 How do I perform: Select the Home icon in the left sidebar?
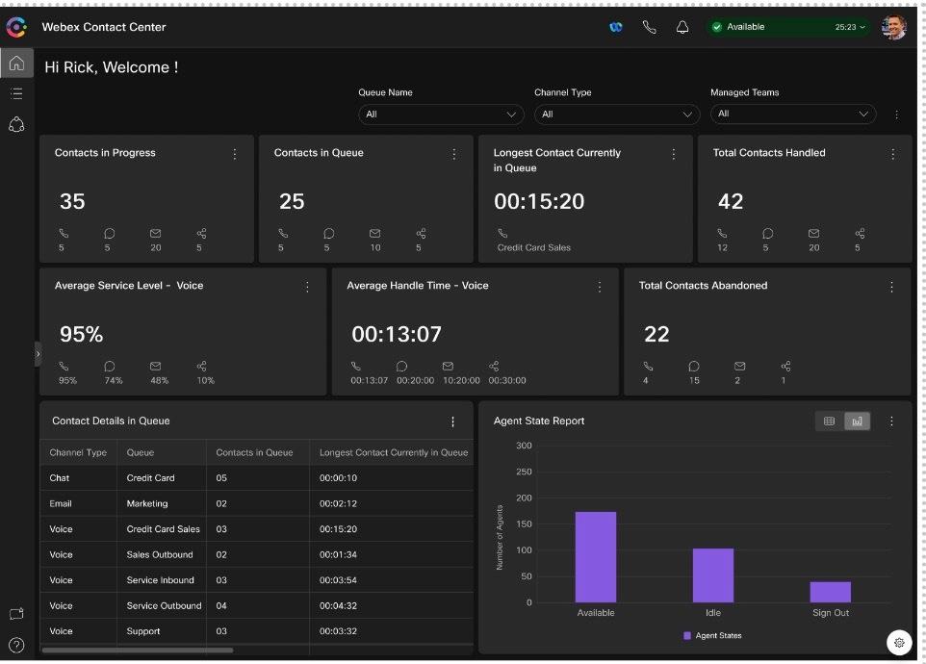[x=15, y=63]
